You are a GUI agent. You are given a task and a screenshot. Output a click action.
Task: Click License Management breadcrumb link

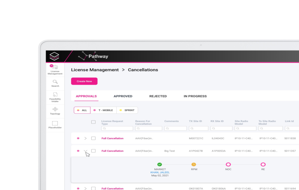[95, 70]
